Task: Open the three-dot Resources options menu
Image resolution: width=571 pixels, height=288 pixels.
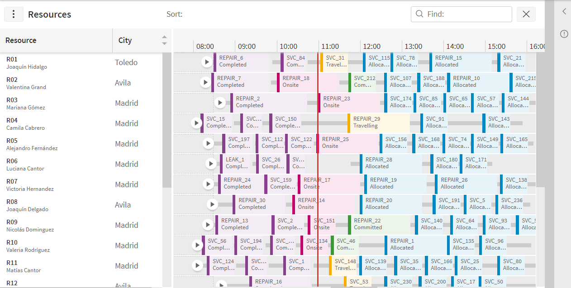Action: 14,14
